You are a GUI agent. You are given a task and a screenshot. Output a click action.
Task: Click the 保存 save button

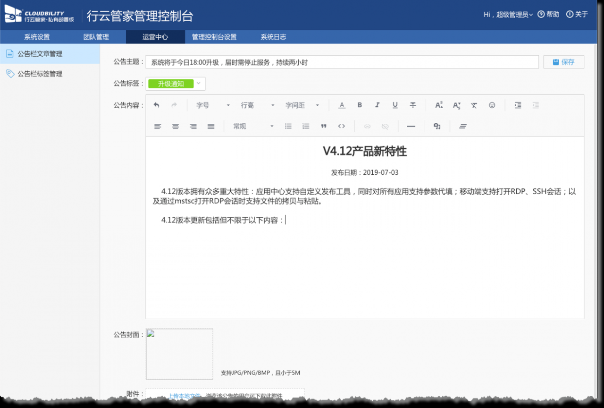click(x=563, y=62)
